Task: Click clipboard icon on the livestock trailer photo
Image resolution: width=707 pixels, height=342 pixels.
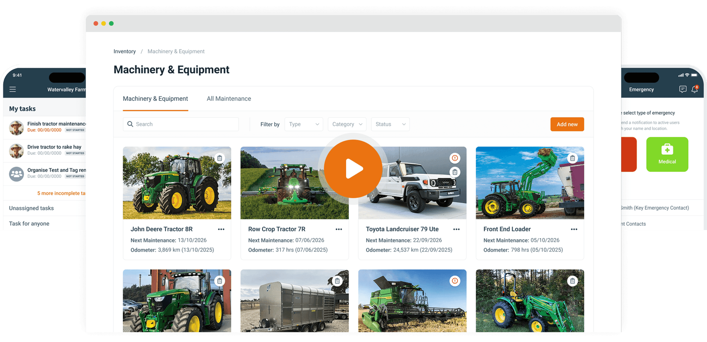Action: (x=337, y=281)
